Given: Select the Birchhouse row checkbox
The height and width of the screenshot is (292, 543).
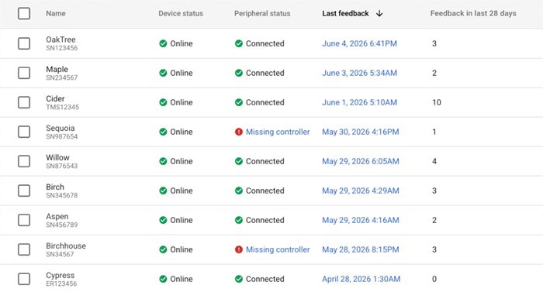Looking at the screenshot, I should pos(24,249).
